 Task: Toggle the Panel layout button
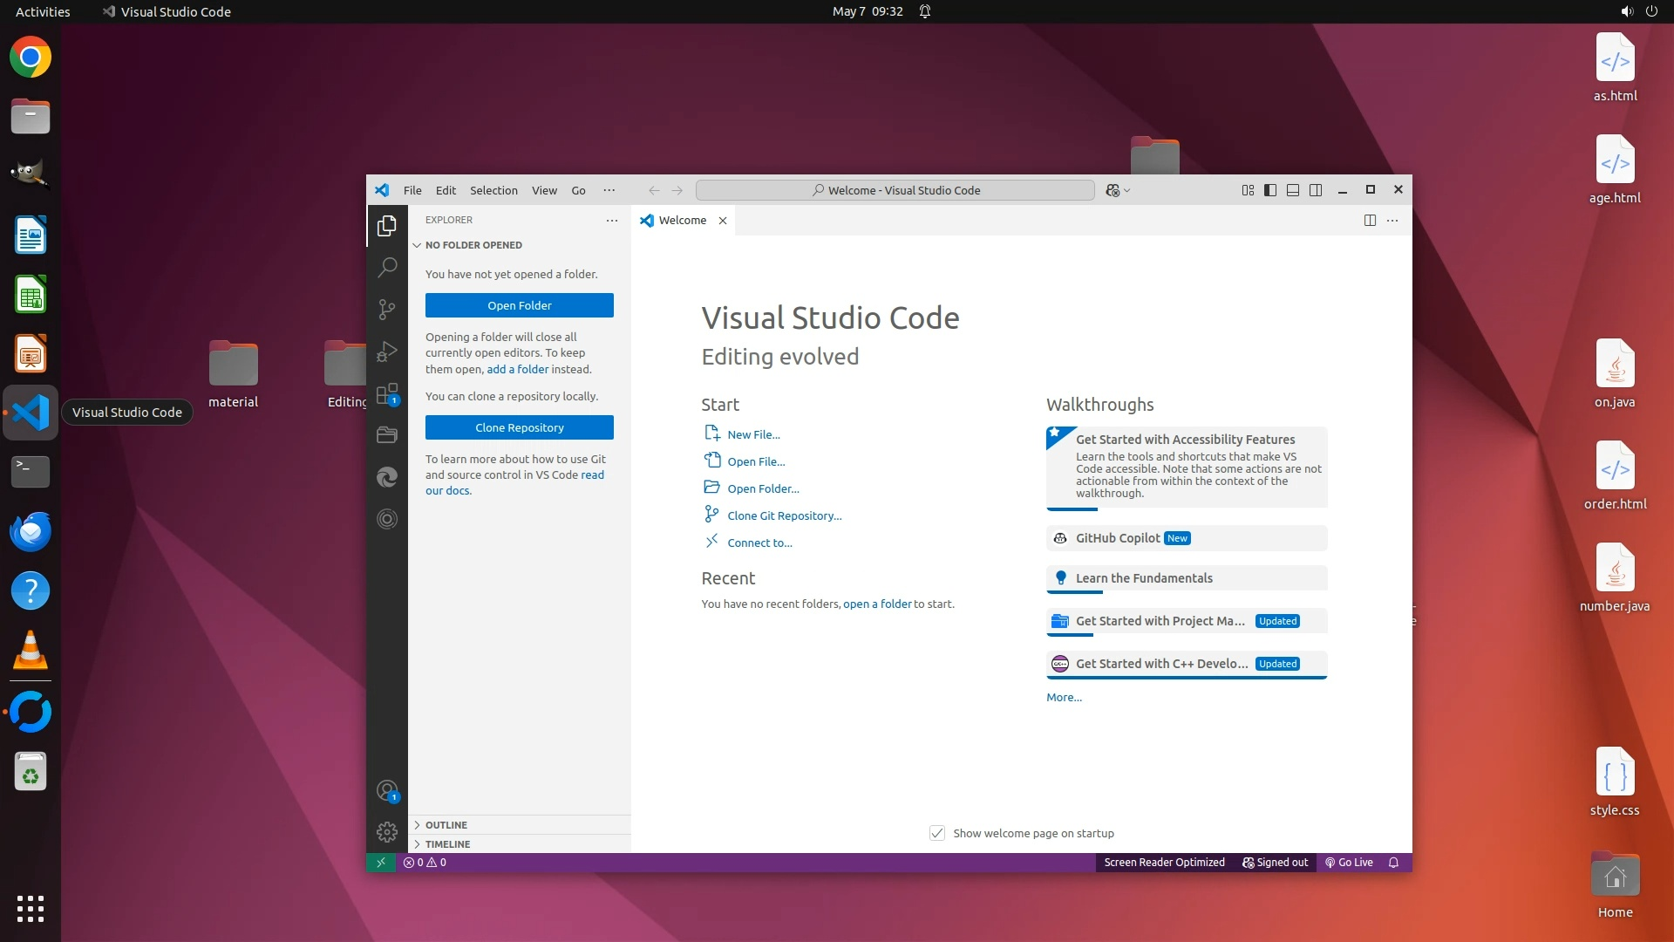1293,190
